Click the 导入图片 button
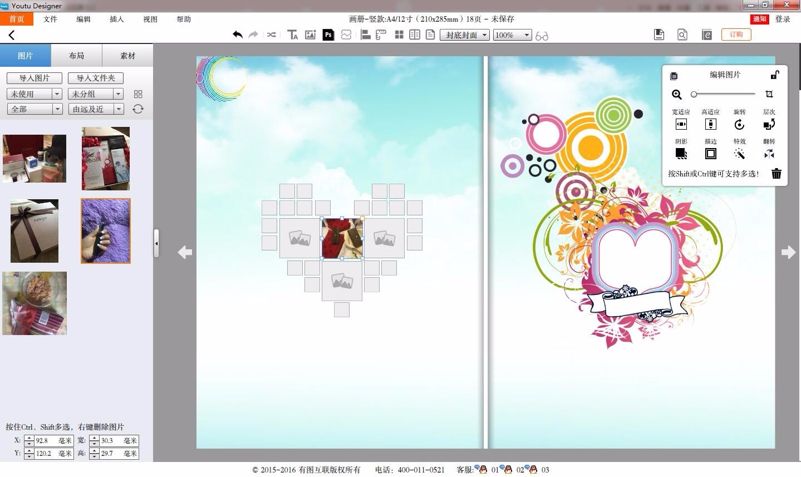 coord(35,78)
